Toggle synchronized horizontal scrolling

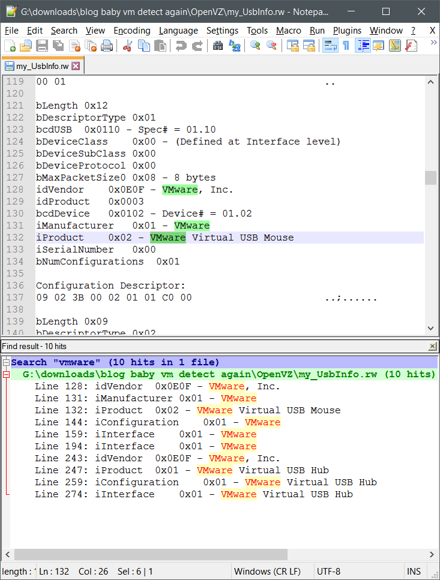pyautogui.click(x=309, y=46)
